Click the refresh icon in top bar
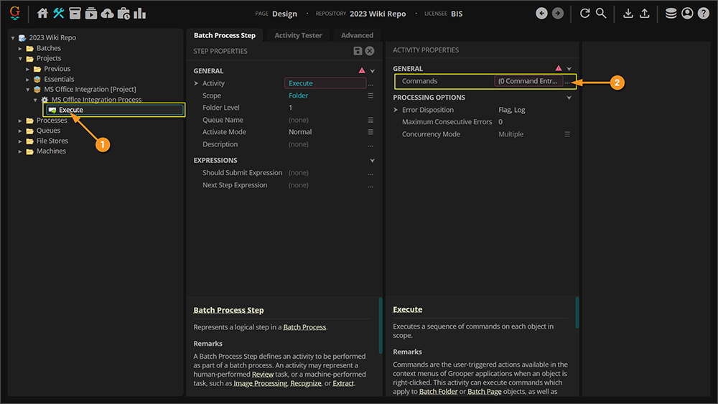 584,13
